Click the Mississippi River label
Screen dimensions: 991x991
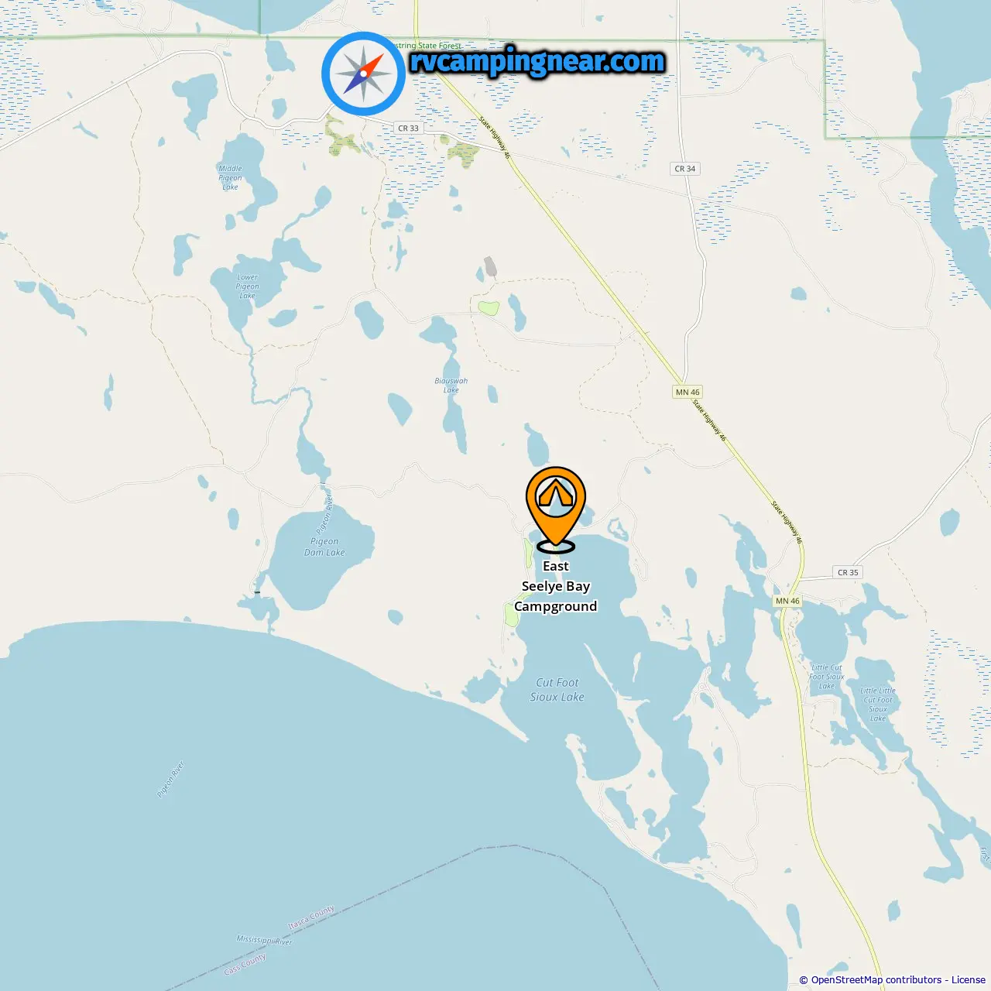[x=264, y=941]
